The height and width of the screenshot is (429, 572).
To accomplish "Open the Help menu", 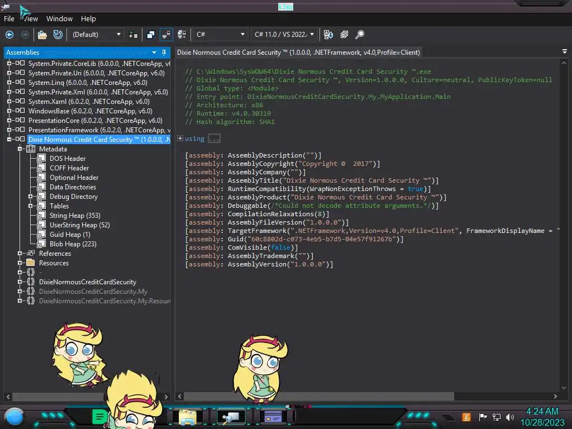I will 88,18.
